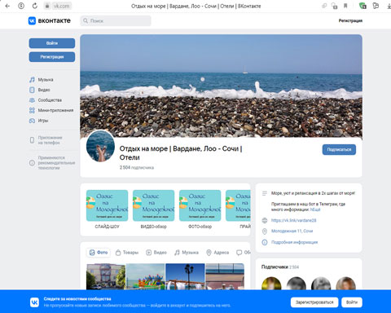The height and width of the screenshot is (313, 391).
Task: Select the Фото tab
Action: (x=99, y=253)
